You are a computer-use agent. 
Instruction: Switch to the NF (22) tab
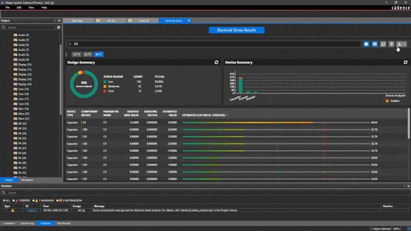pos(111,21)
